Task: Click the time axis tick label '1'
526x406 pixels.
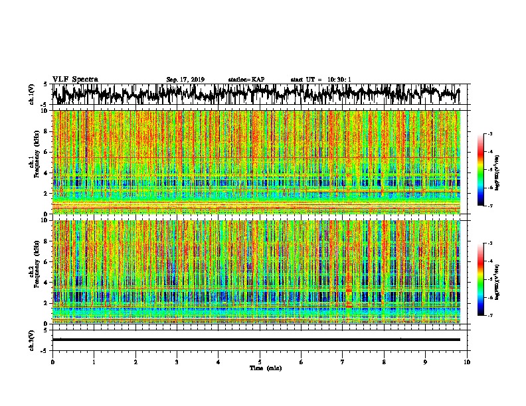Action: tap(94, 362)
